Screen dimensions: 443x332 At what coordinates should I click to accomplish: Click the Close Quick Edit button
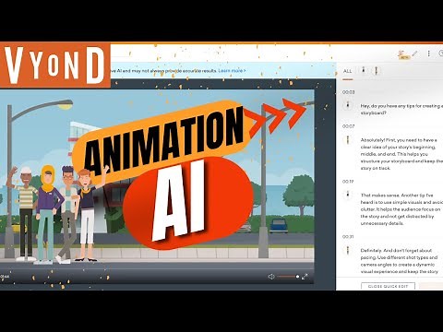click(389, 286)
